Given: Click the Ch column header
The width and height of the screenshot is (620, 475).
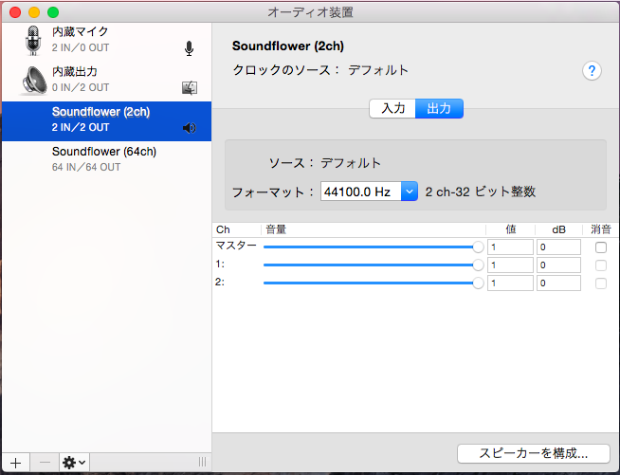Looking at the screenshot, I should [x=236, y=229].
